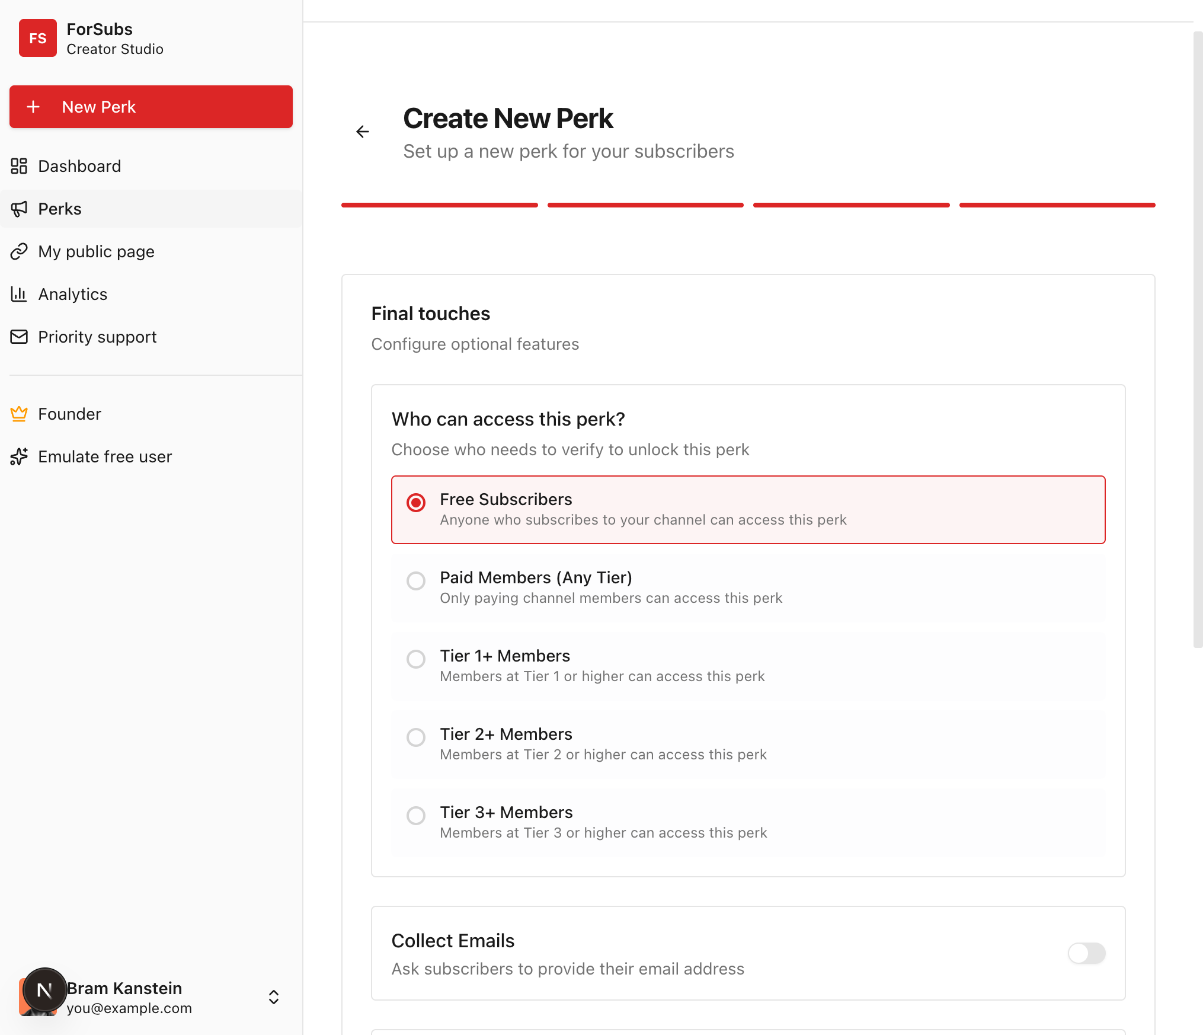Click the Analytics bar chart icon

pos(19,294)
